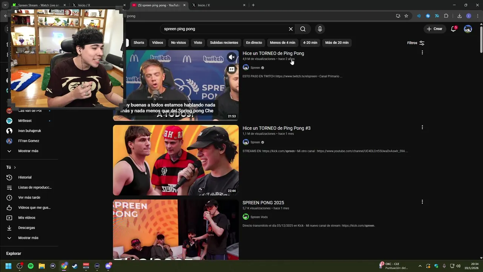Expand the Tú section chevron
This screenshot has width=483, height=272.
coord(15,167)
